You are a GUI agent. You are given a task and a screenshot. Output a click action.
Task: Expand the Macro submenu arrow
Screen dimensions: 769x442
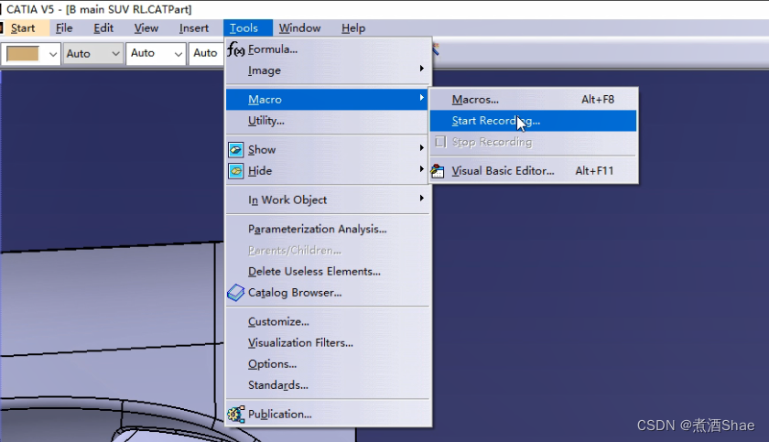pos(421,98)
